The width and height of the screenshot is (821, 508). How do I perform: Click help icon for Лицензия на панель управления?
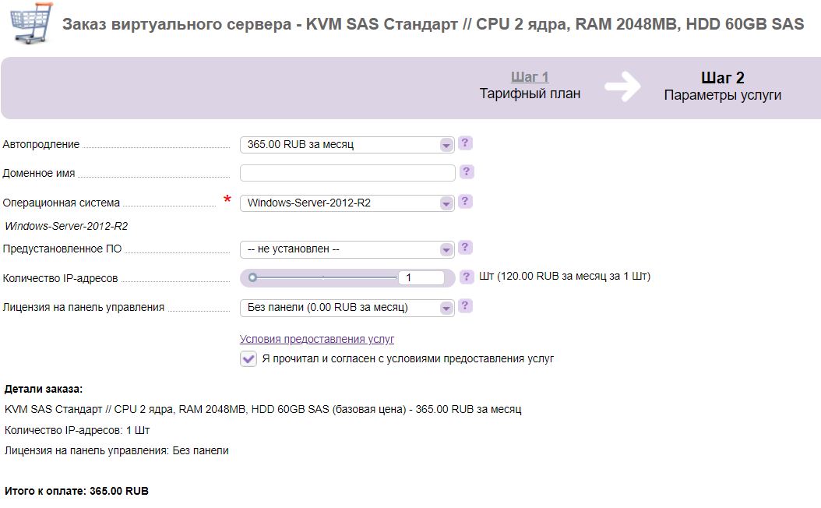[465, 306]
